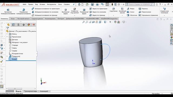Click the Повернутая бобышка/основание tool
This screenshot has width=173, height=97.
[24, 11]
